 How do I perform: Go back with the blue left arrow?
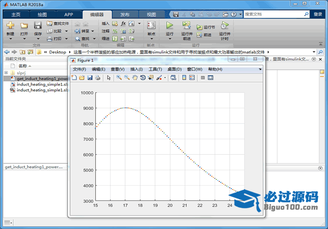click(7, 52)
